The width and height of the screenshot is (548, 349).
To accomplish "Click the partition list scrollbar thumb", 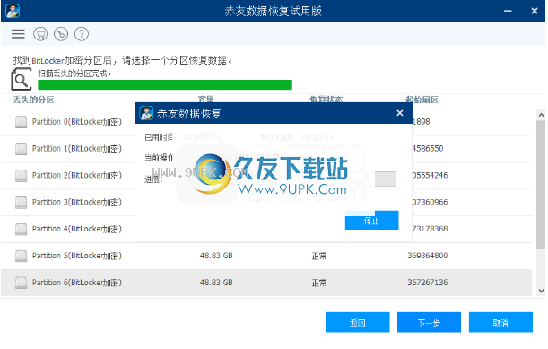I will click(541, 185).
